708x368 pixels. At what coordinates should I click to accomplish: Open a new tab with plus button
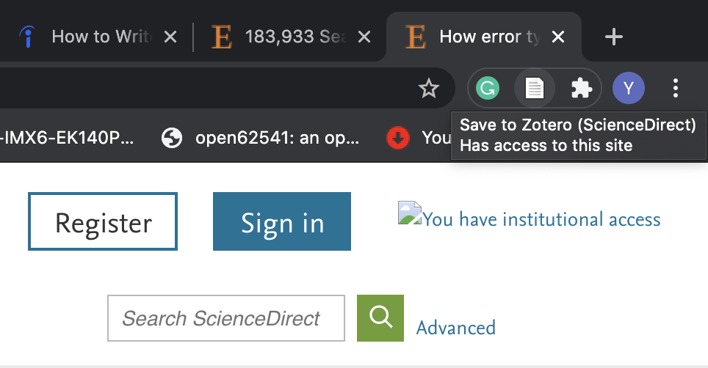(614, 37)
